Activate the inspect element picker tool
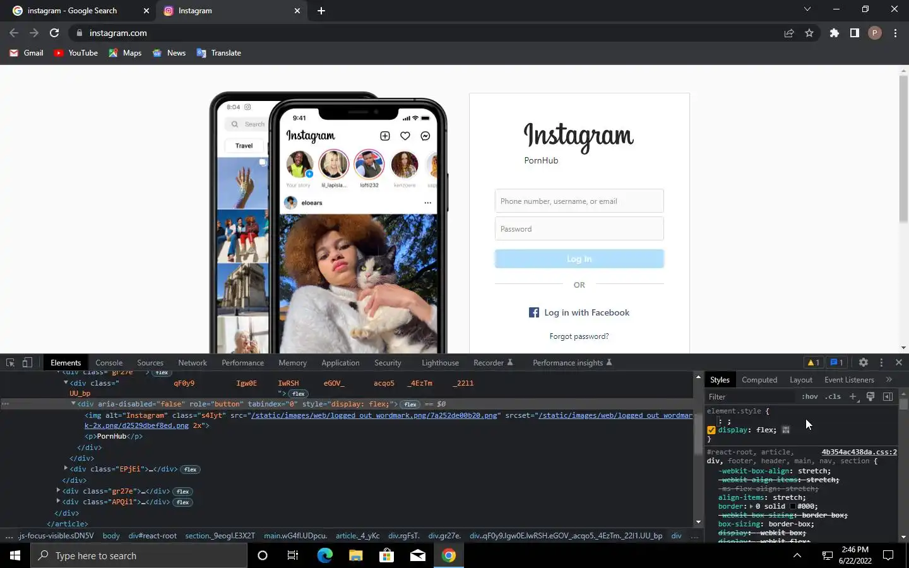 tap(10, 362)
